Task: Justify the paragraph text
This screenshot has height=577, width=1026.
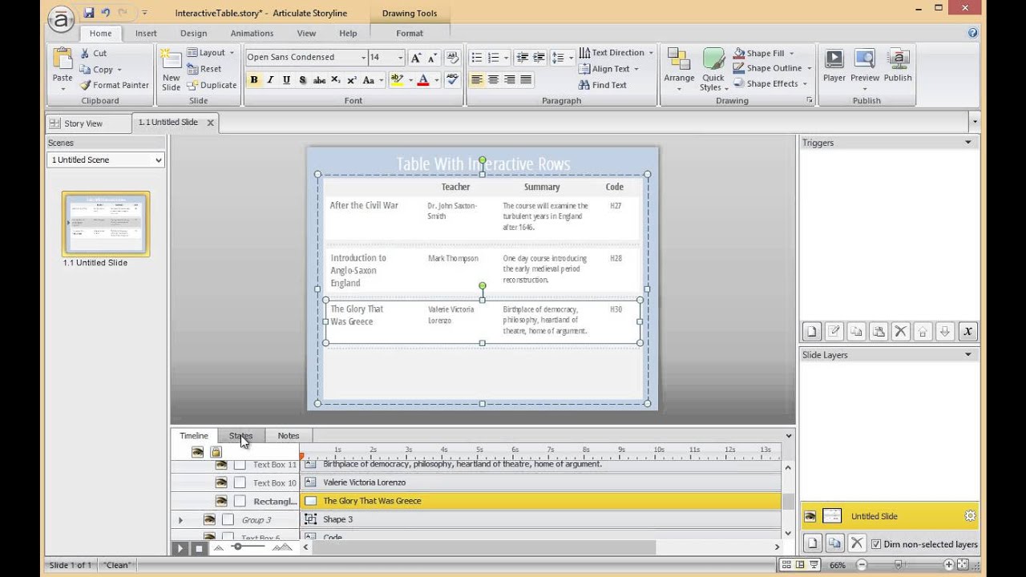Action: [526, 80]
